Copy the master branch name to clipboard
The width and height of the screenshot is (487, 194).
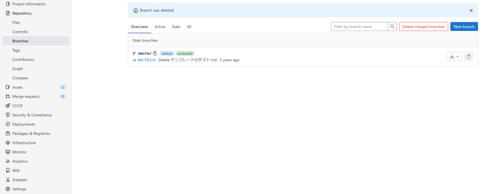tap(155, 53)
